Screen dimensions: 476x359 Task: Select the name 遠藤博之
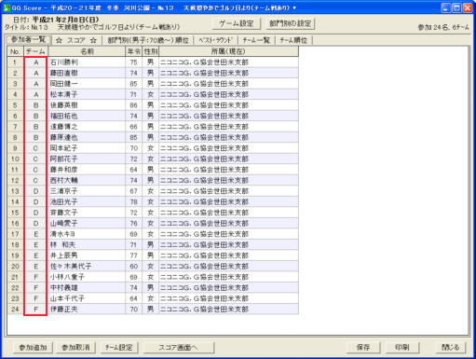(64, 127)
